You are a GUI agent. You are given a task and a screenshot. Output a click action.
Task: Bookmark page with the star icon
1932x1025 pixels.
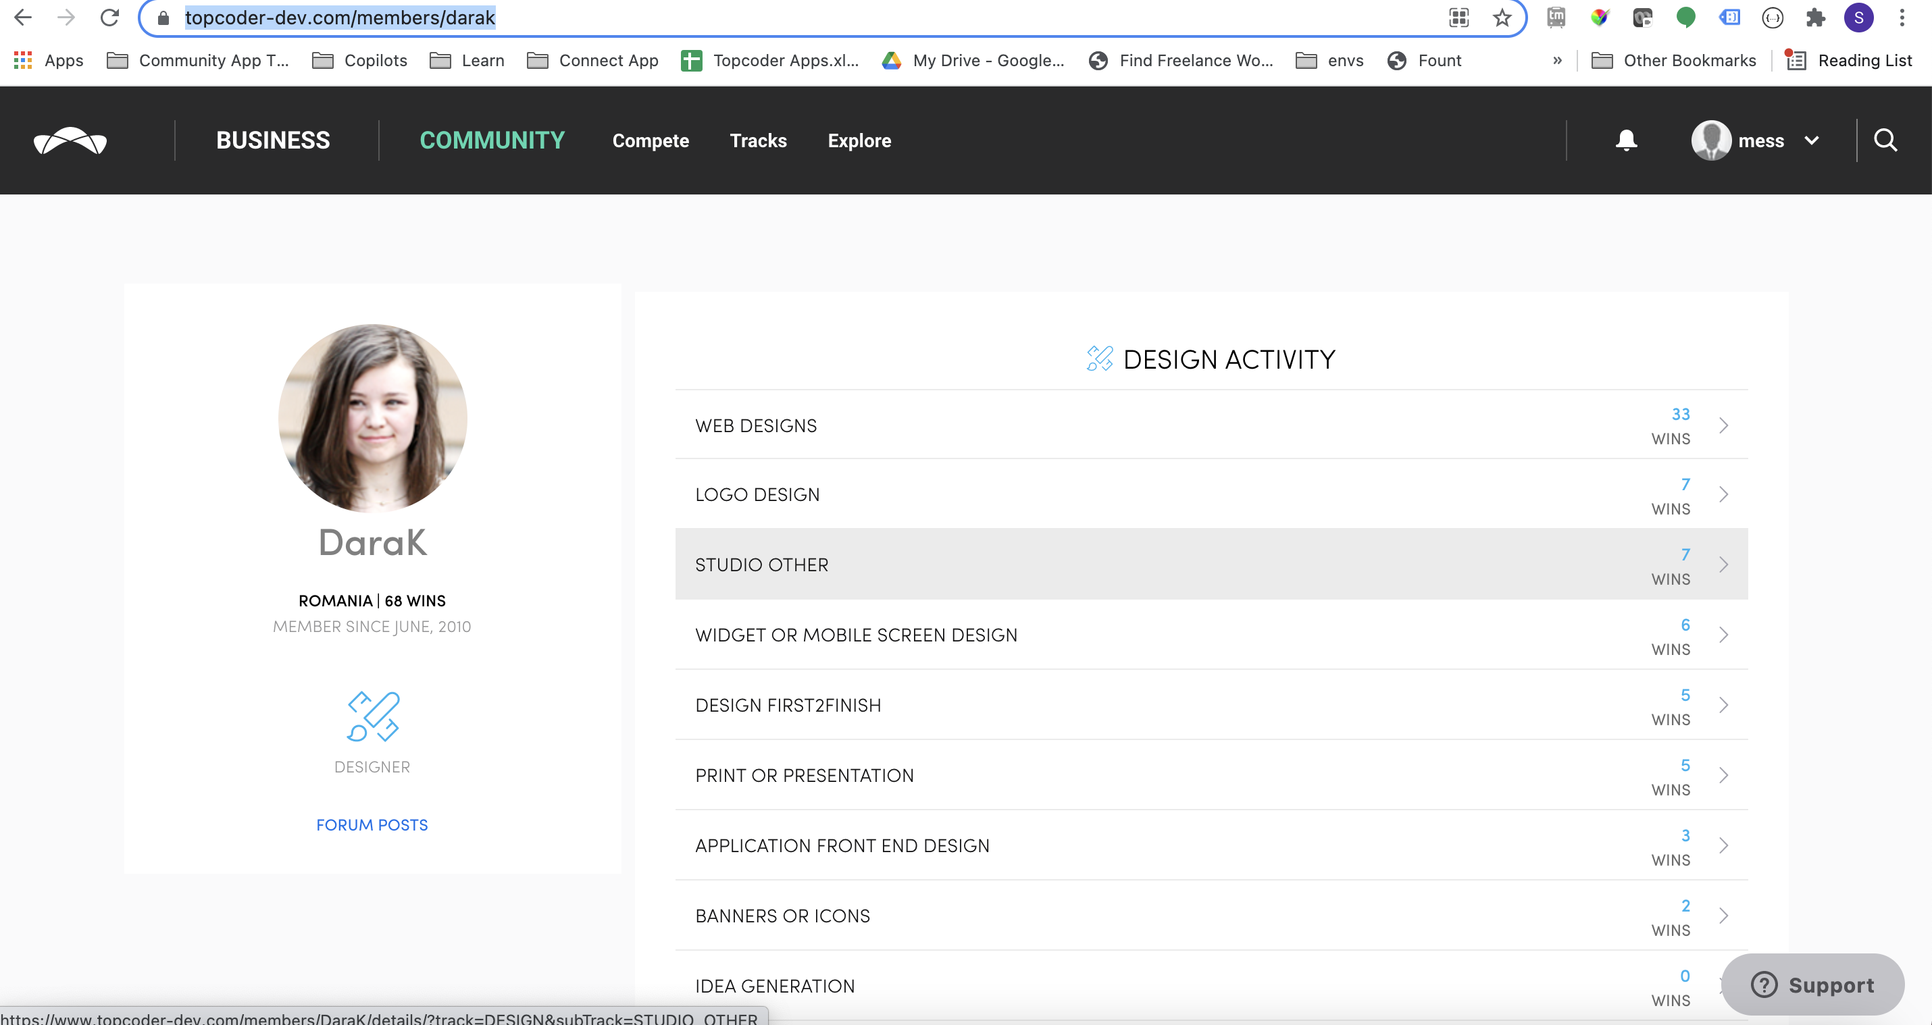pyautogui.click(x=1502, y=18)
